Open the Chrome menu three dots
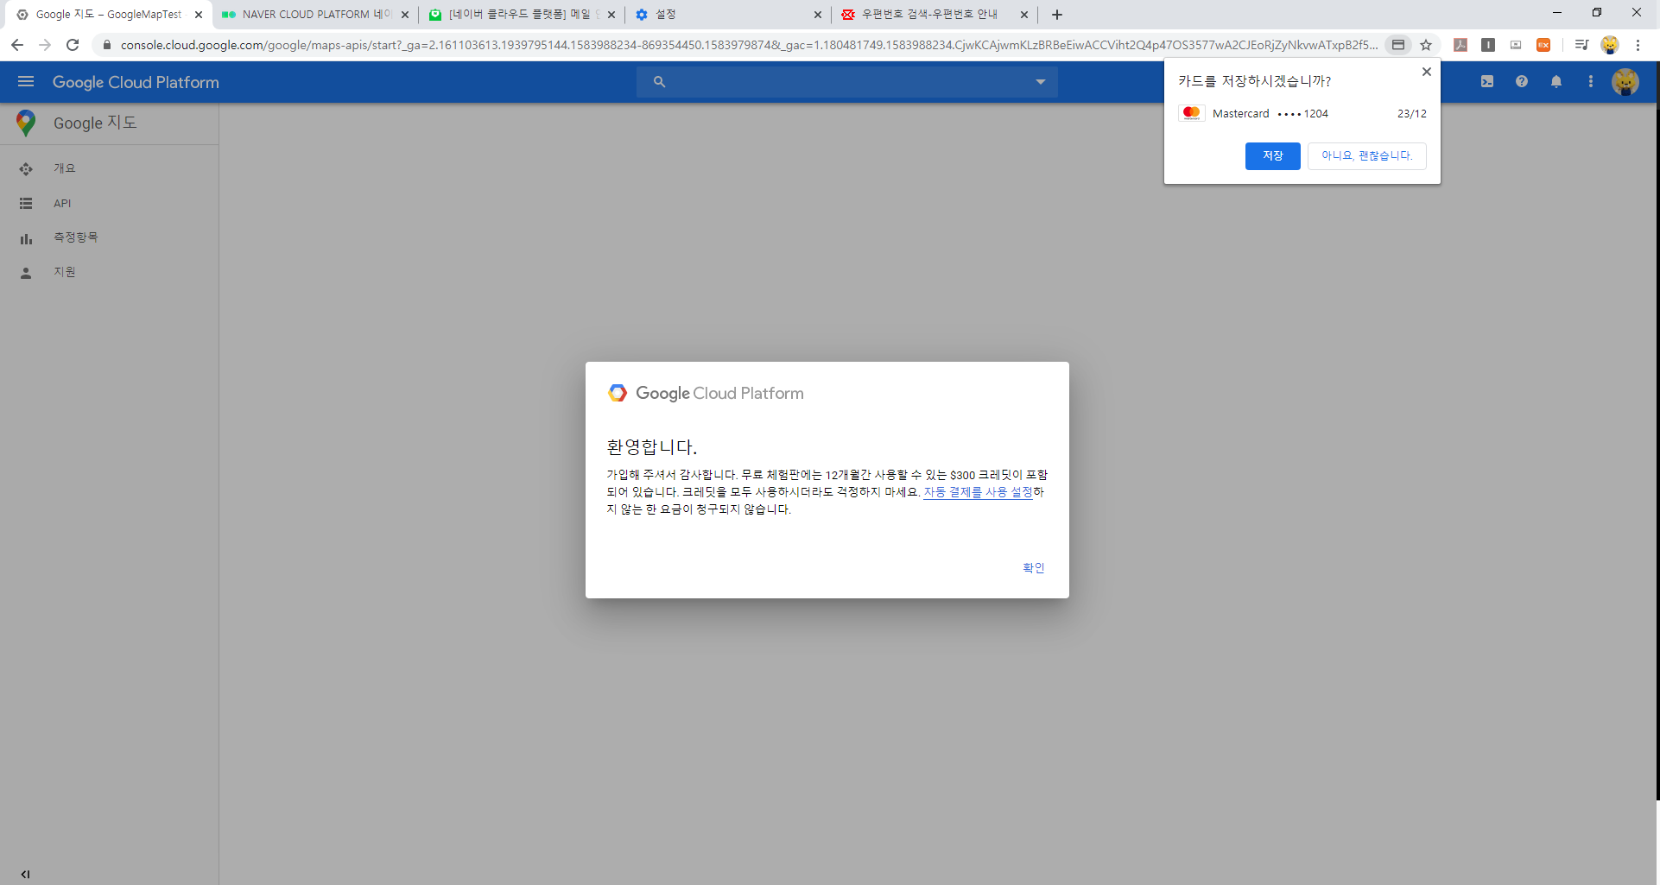 pyautogui.click(x=1638, y=45)
